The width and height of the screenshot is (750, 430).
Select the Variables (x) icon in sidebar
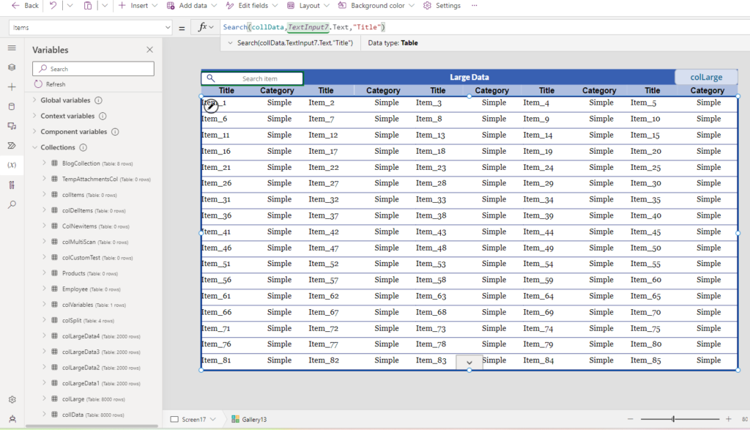[12, 165]
